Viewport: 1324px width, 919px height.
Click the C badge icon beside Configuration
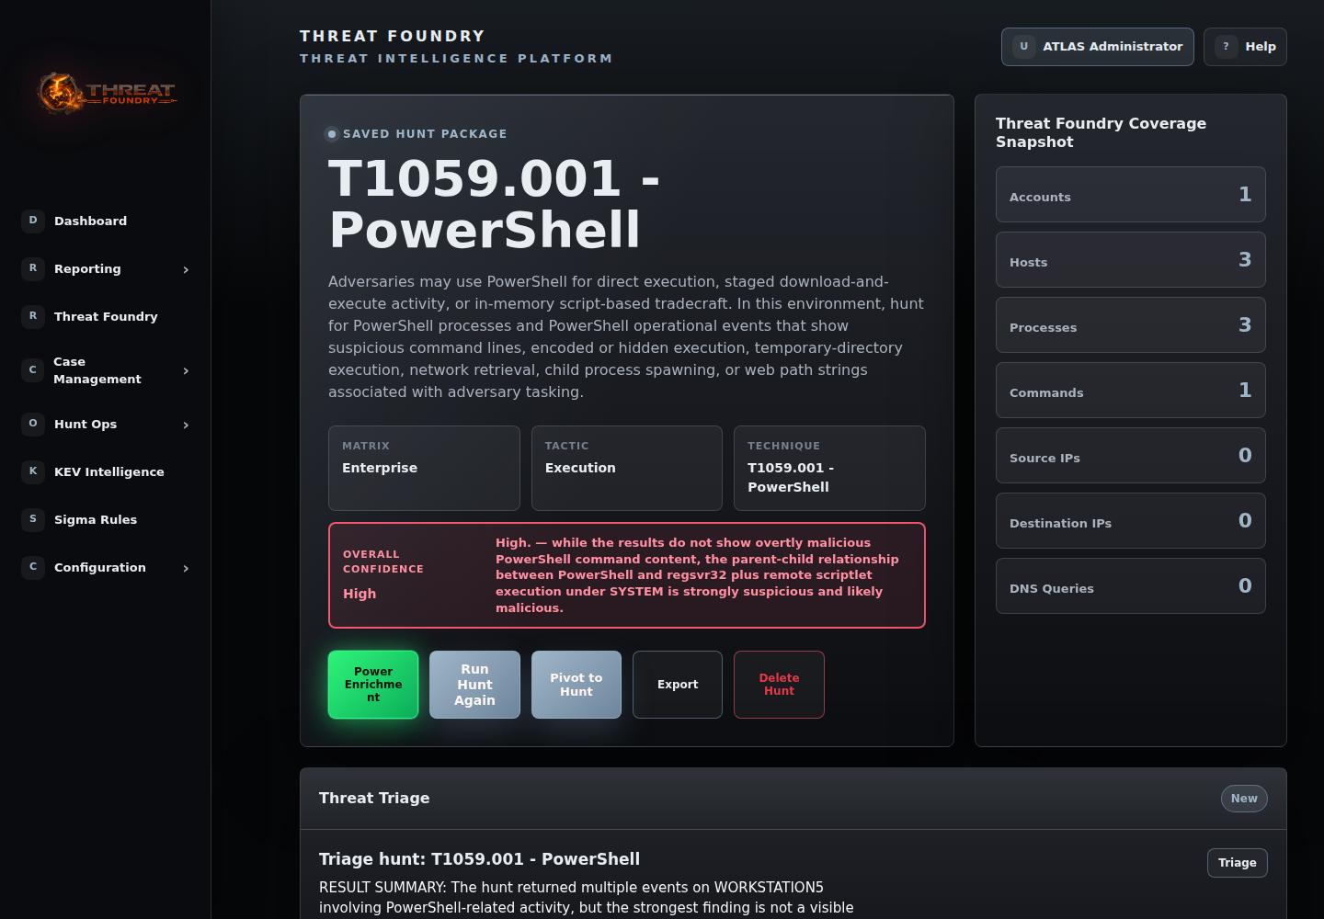33,567
